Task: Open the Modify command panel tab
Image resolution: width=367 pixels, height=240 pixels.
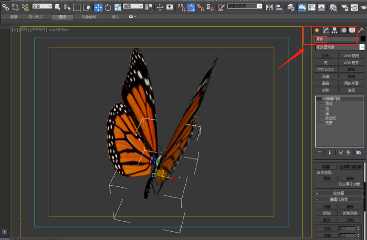Action: (x=326, y=31)
